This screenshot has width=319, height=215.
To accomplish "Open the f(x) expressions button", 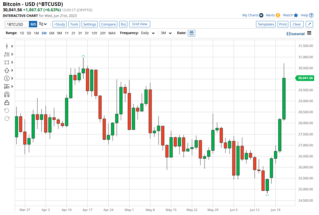I will (x=123, y=24).
